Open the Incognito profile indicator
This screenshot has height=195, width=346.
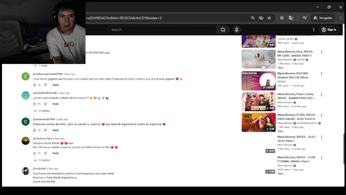323,18
